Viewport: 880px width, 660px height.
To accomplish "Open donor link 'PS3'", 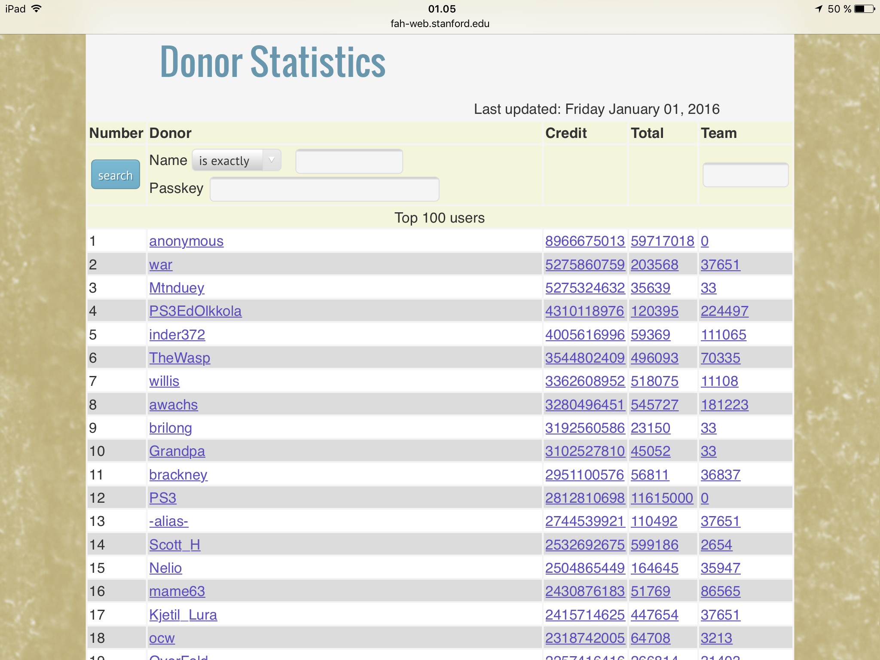I will coord(163,498).
